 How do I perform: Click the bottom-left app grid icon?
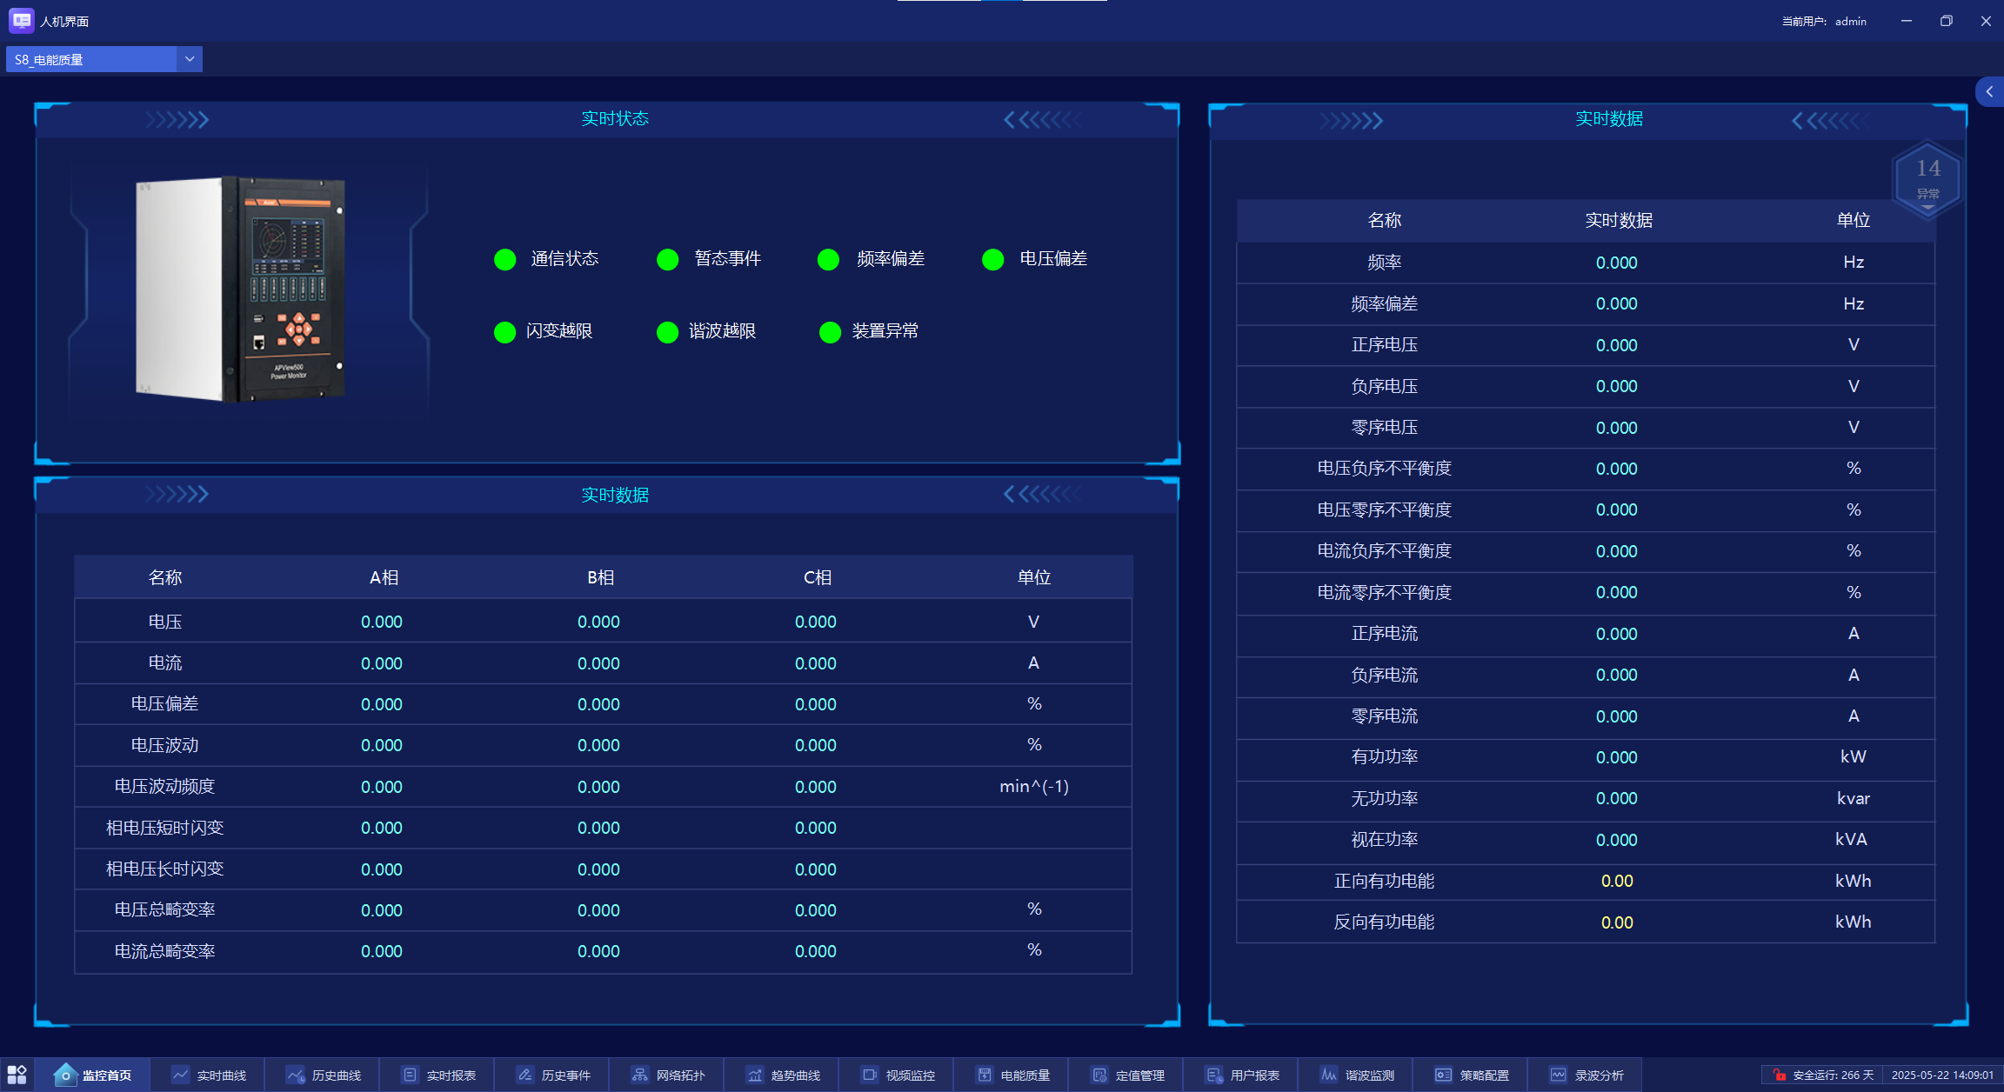pyautogui.click(x=17, y=1075)
